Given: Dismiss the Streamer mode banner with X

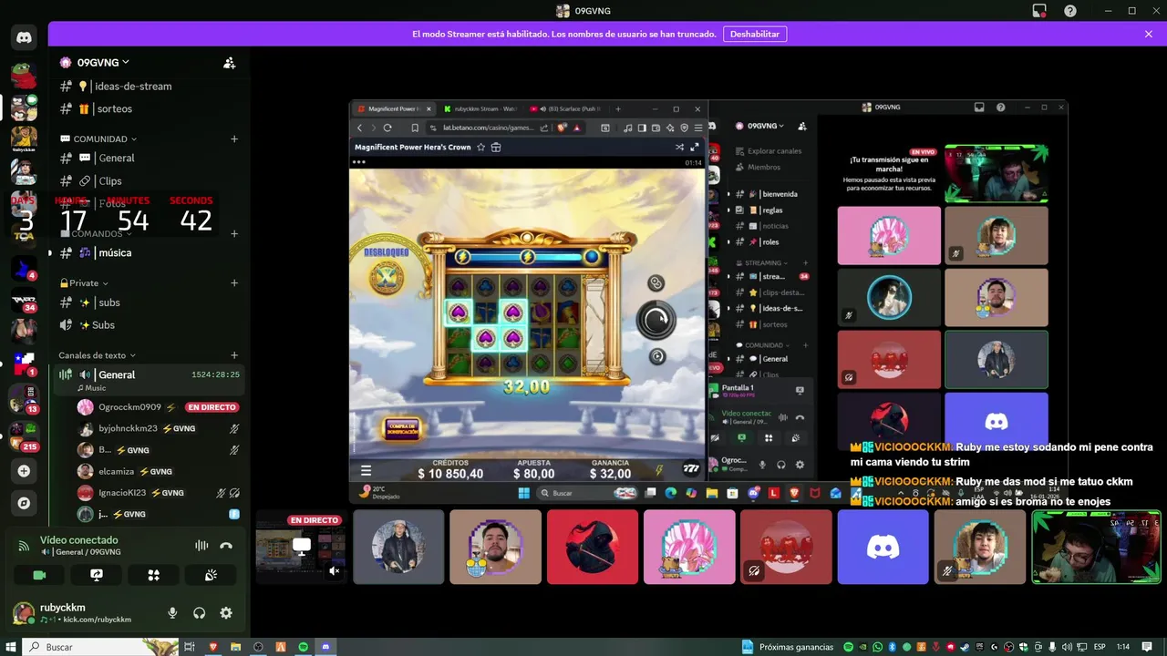Looking at the screenshot, I should tap(1149, 34).
